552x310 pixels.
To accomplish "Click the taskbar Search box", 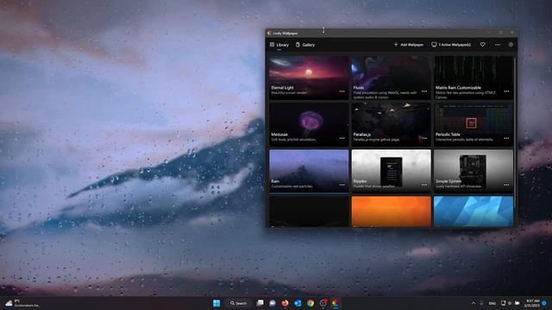I will click(x=238, y=303).
